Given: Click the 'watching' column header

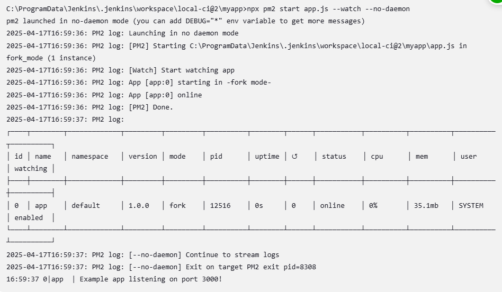Looking at the screenshot, I should [x=31, y=169].
